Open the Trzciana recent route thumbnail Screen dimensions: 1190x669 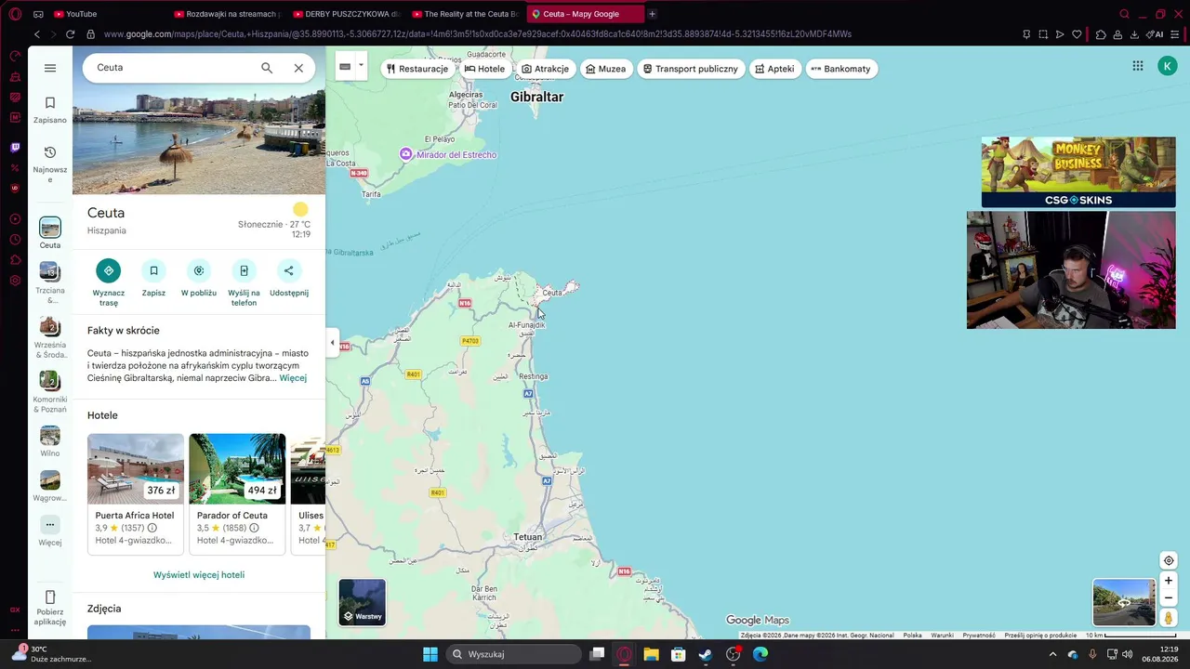tap(50, 271)
